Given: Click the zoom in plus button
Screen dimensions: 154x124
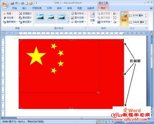Looking at the screenshot, I should point(148,122).
